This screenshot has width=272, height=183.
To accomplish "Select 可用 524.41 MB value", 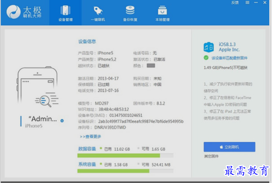I will click(x=156, y=164).
